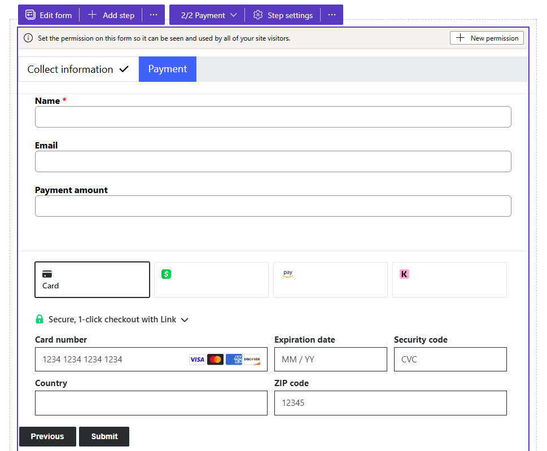This screenshot has width=547, height=451.
Task: Click the New permission button
Action: tap(487, 38)
